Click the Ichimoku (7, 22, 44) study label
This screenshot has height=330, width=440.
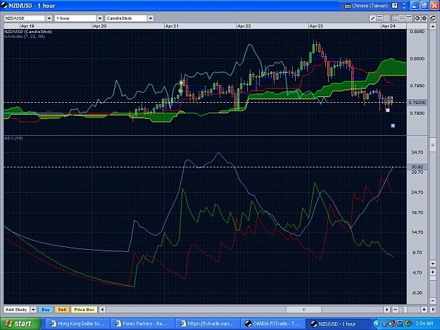25,37
